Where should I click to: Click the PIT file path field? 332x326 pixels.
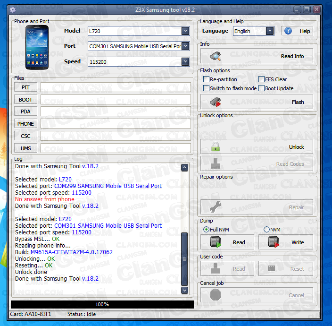click(116, 87)
